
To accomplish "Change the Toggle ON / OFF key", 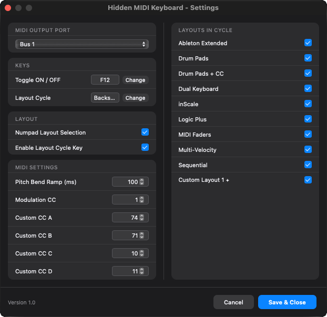I will click(135, 80).
